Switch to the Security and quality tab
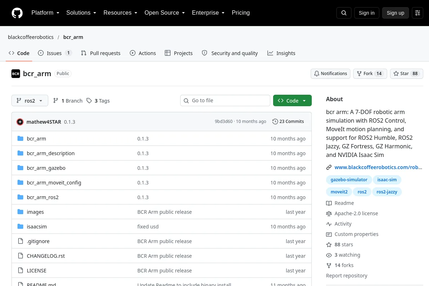Viewport: 429px width, 286px height. [230, 53]
